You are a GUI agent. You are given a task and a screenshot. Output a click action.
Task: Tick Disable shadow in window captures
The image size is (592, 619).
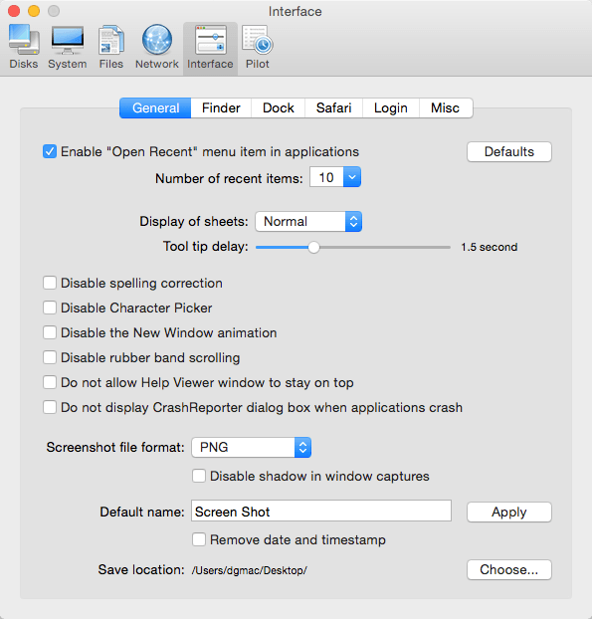199,476
